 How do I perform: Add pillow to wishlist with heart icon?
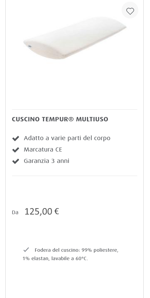130,11
